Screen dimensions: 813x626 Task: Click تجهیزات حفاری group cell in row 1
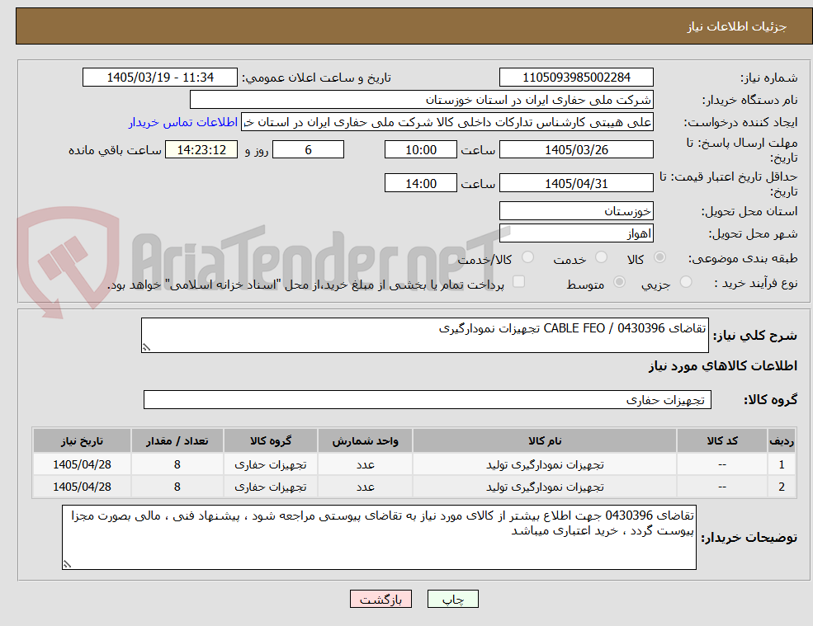pos(270,465)
